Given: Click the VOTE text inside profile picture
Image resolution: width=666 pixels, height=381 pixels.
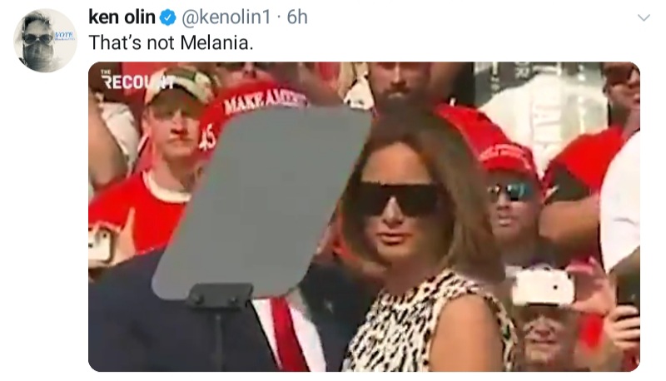Looking at the screenshot, I should (x=64, y=34).
